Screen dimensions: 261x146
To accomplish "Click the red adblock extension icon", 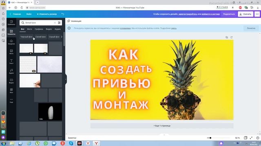I will click(x=240, y=8).
